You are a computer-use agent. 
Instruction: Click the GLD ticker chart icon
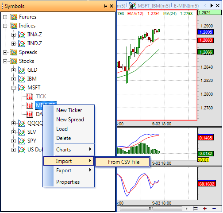pos(22,70)
